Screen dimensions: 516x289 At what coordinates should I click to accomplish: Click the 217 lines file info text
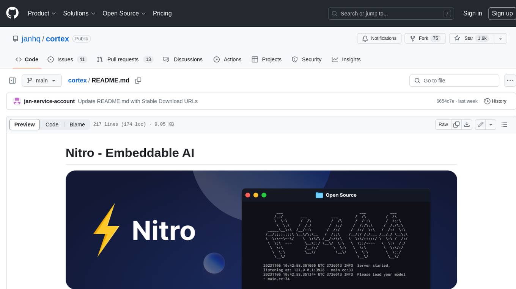pyautogui.click(x=134, y=124)
